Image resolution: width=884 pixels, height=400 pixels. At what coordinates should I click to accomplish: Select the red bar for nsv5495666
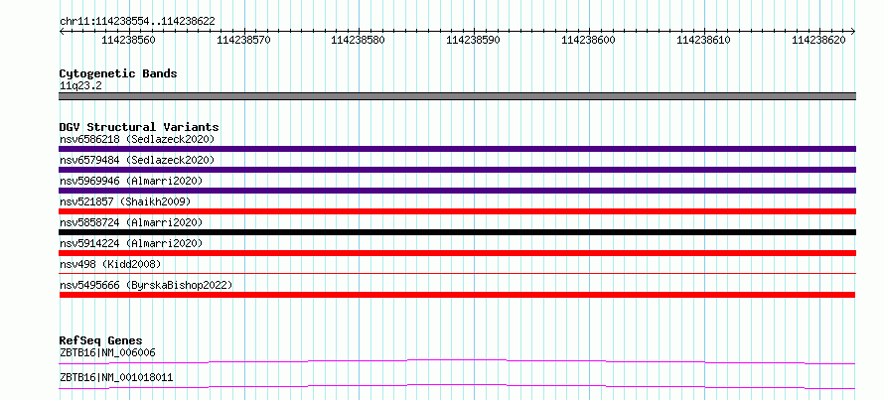point(457,295)
